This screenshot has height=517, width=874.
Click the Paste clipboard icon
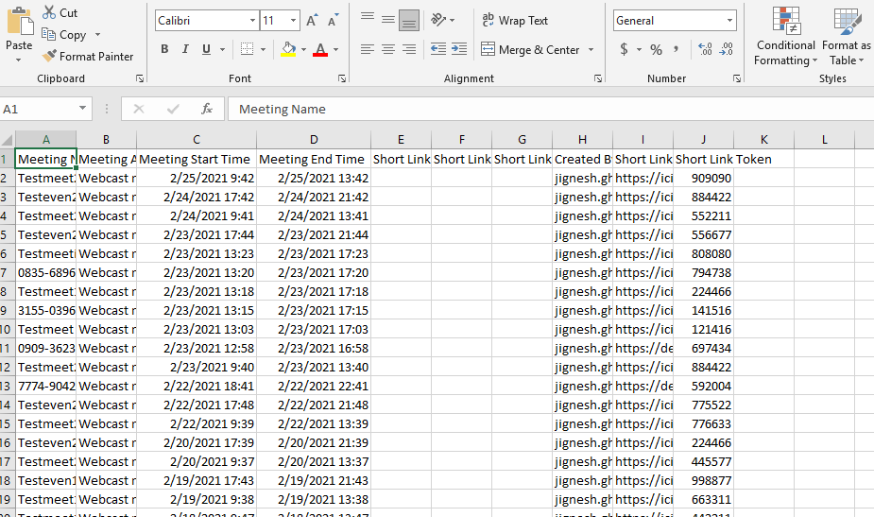pos(20,21)
